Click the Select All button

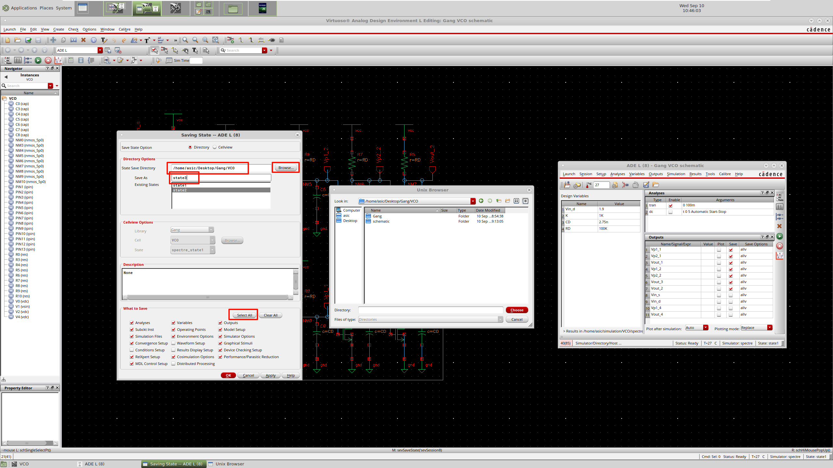tap(244, 315)
